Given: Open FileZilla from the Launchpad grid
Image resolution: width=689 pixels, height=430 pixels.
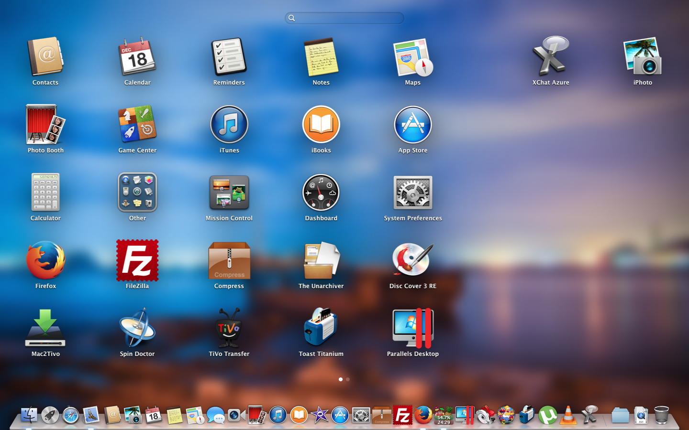Looking at the screenshot, I should (x=137, y=260).
